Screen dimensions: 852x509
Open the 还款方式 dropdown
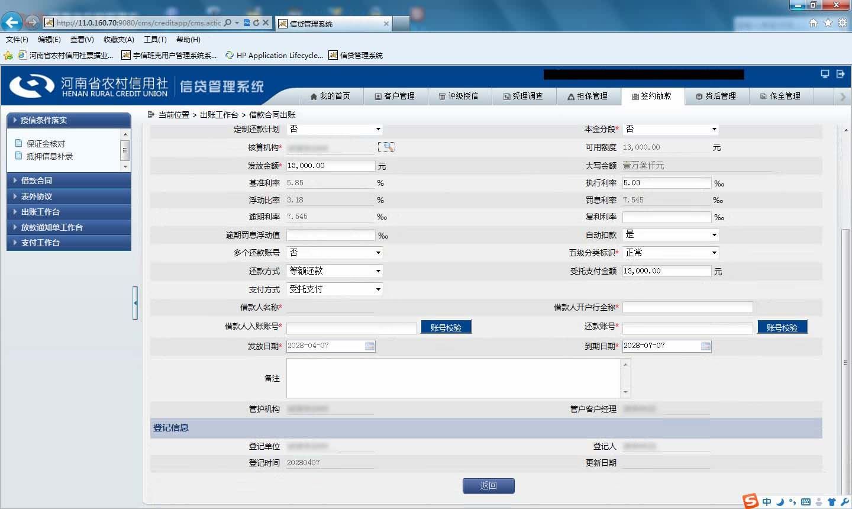pos(335,271)
